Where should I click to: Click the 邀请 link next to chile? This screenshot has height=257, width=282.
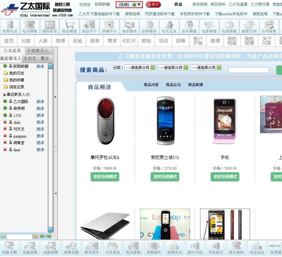pos(40,122)
